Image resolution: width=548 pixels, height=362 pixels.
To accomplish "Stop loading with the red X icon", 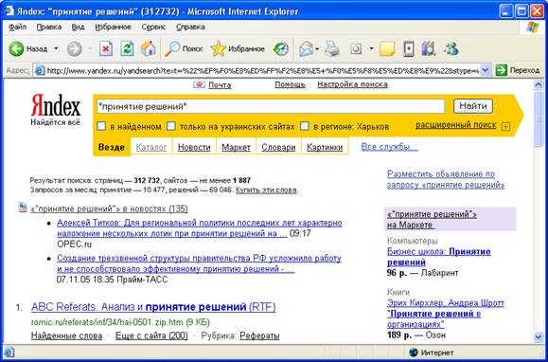I will pyautogui.click(x=106, y=49).
